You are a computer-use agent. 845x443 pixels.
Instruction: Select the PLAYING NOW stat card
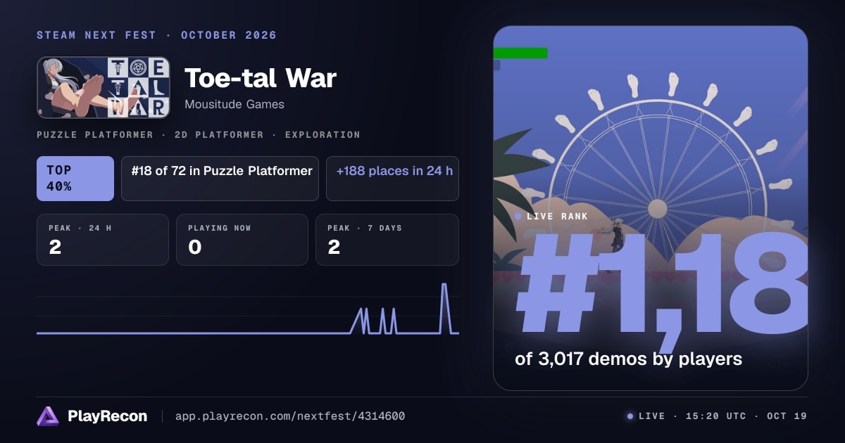(242, 240)
